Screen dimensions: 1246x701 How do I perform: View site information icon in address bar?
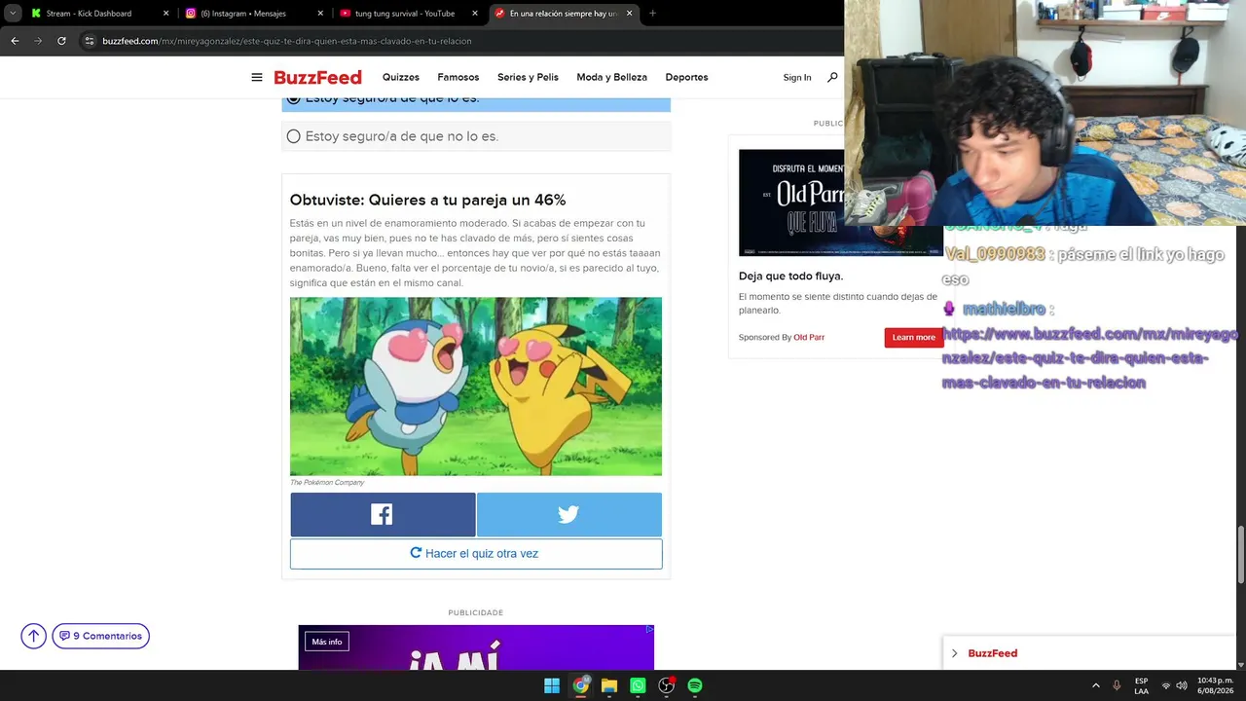(x=89, y=41)
